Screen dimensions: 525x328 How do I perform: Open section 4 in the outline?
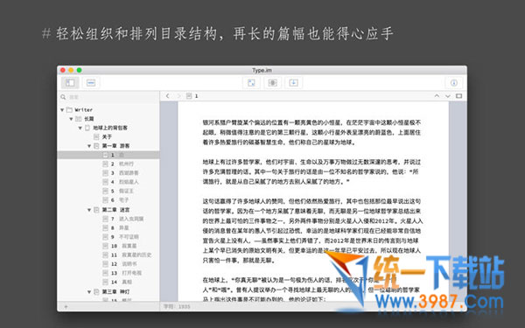[124, 182]
